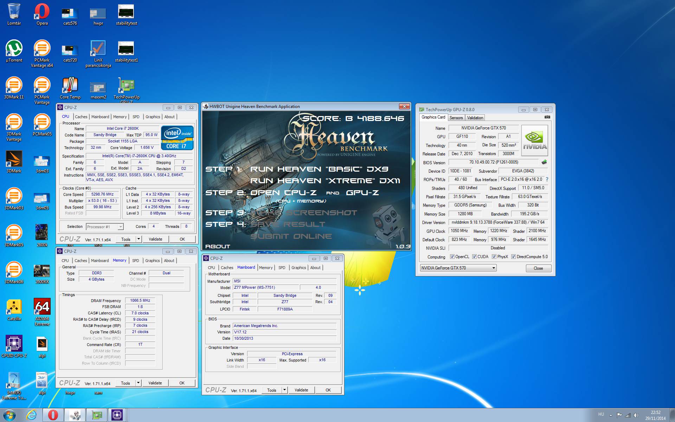The height and width of the screenshot is (422, 675).
Task: Open the Validation tab in GPU-Z
Action: click(x=475, y=118)
